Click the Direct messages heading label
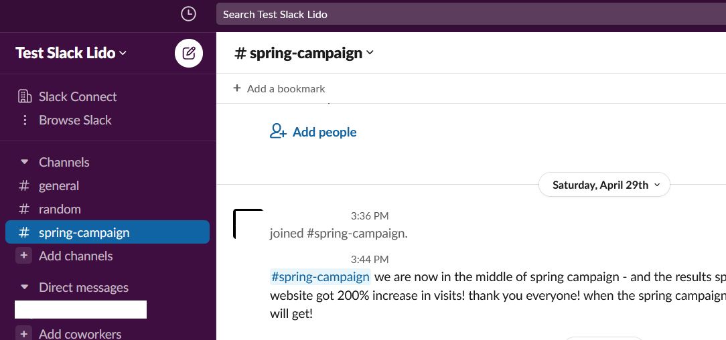 tap(84, 287)
